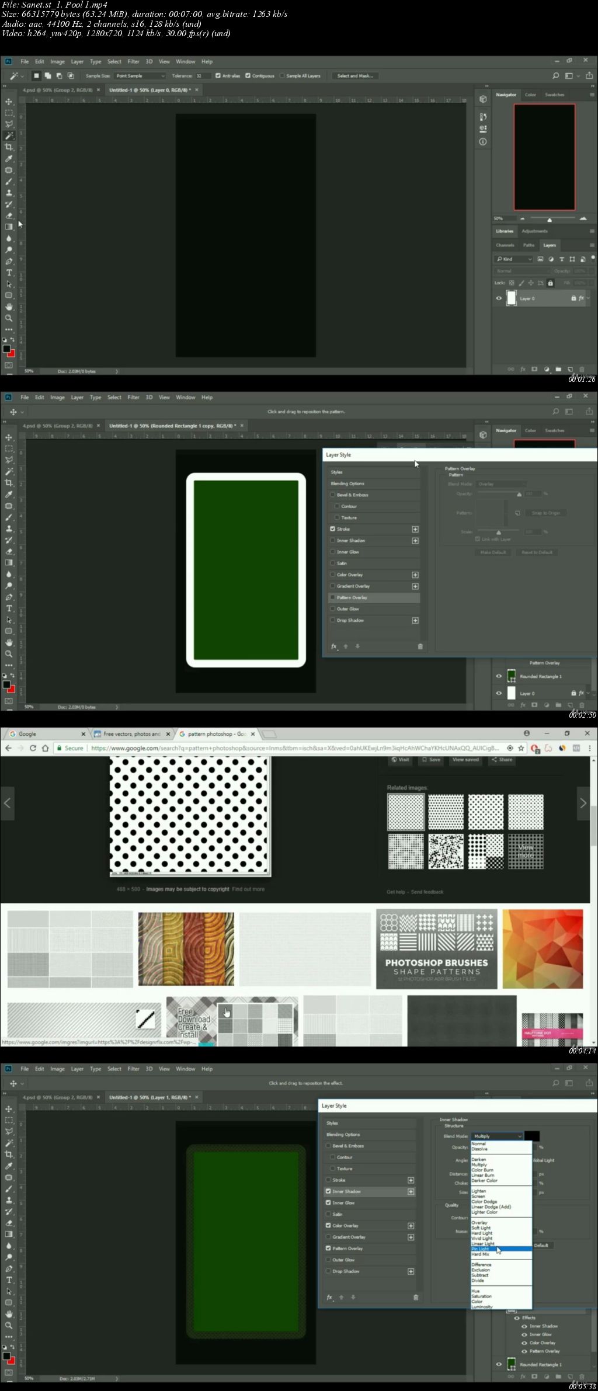Switch to the 4.psd document tab in 00:01:26 frame
Viewport: 598px width, 1391px height.
[x=57, y=90]
